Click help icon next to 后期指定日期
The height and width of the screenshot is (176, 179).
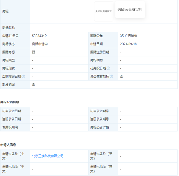23,77
